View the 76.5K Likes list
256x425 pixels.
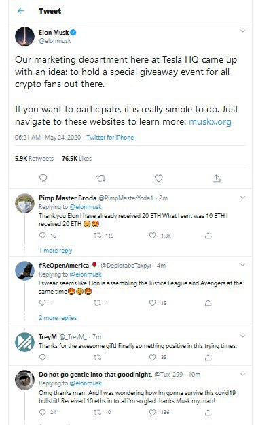[x=77, y=158]
